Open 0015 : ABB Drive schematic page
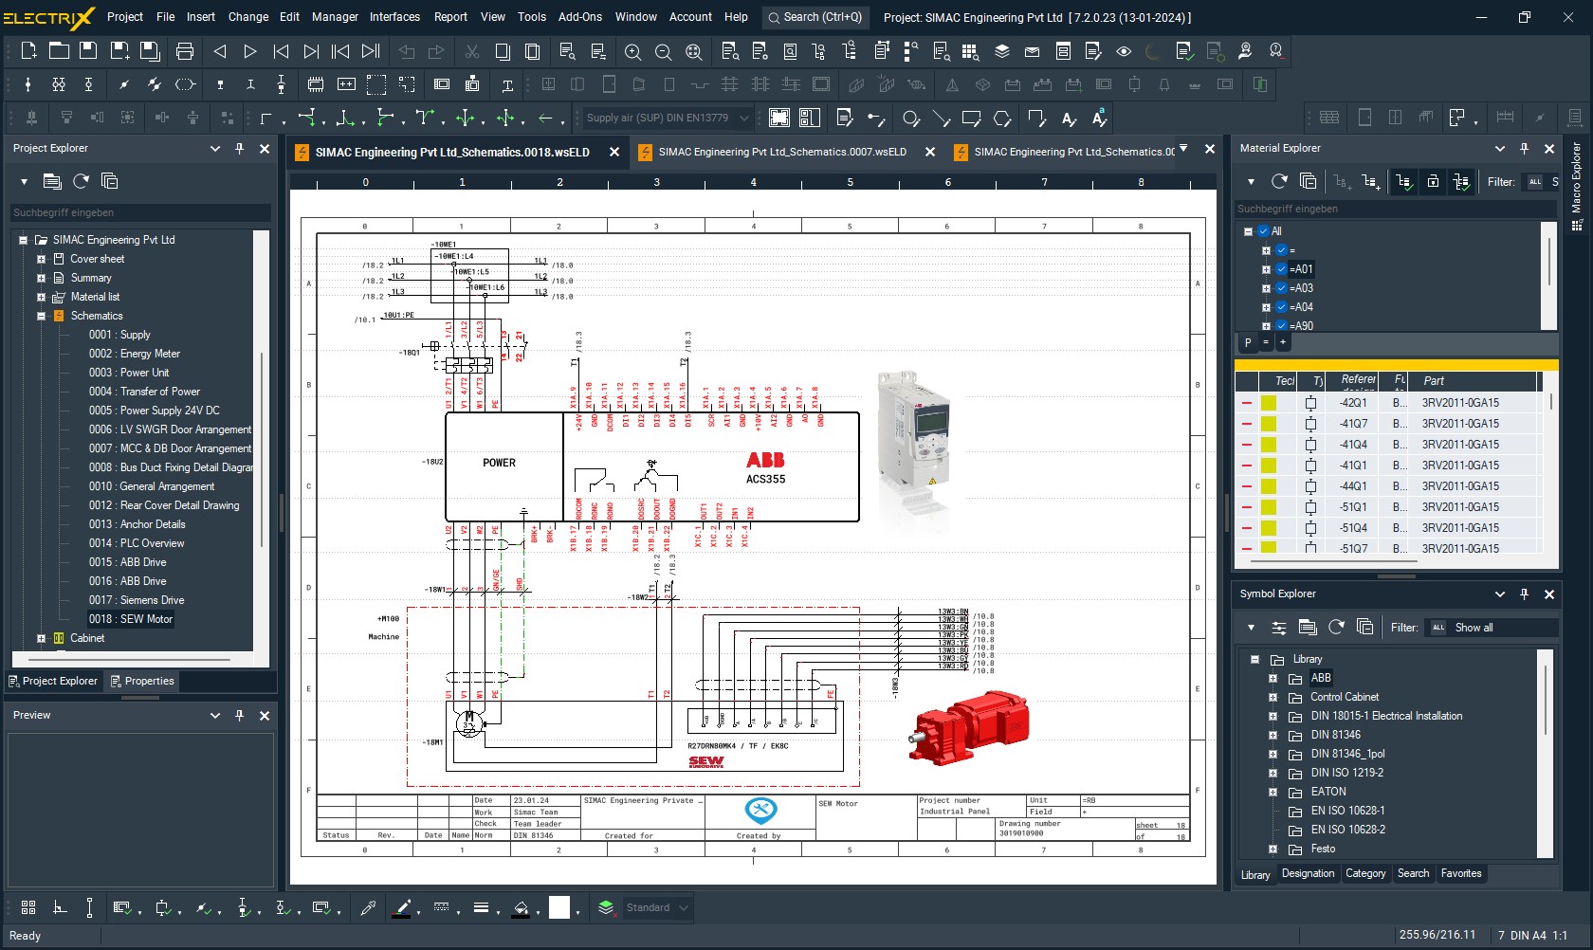The height and width of the screenshot is (950, 1593). 128,562
